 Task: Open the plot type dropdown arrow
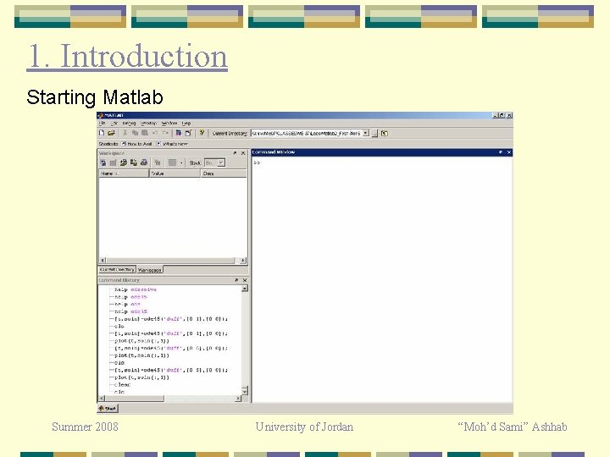click(181, 162)
